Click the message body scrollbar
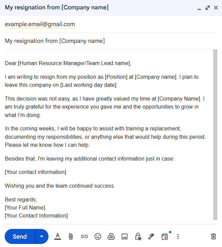 click(215, 134)
